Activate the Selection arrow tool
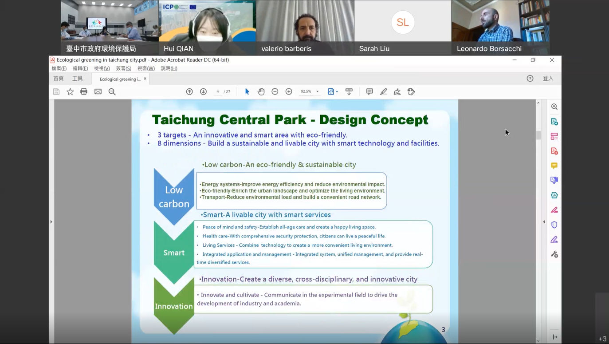Screen dimensions: 609x344 247,91
